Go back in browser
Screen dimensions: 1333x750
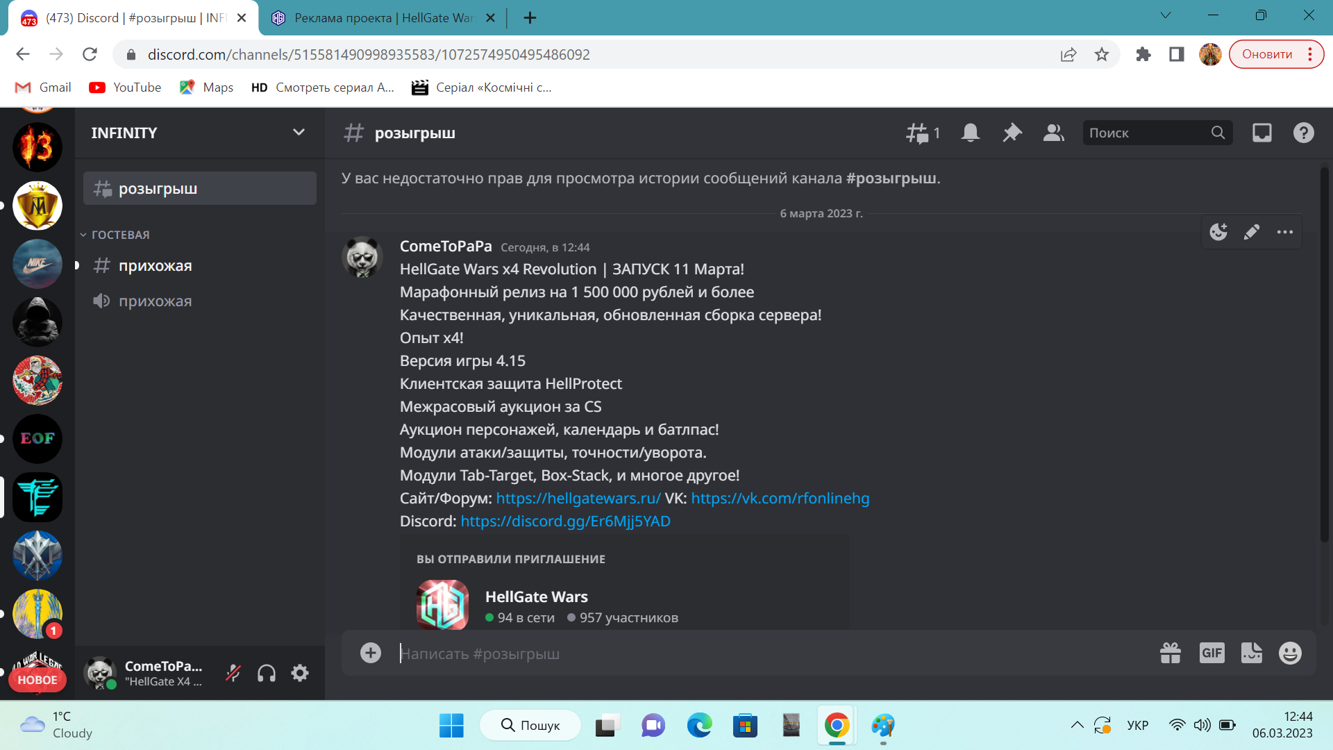23,54
